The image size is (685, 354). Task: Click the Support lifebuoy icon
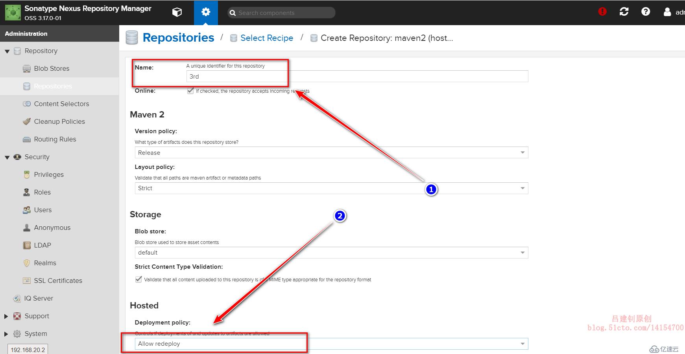pyautogui.click(x=17, y=316)
